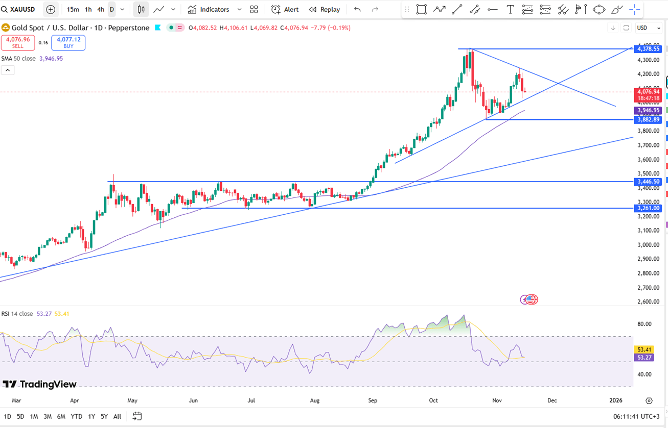Pick the Text annotation tool

(x=510, y=10)
